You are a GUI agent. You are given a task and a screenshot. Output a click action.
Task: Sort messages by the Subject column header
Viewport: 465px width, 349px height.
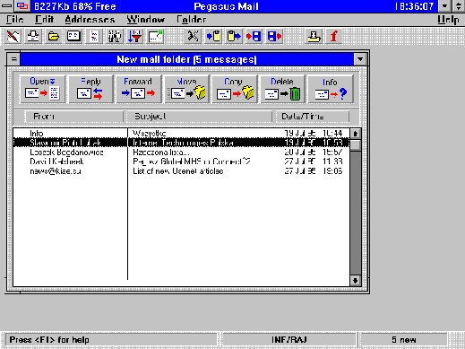(x=199, y=117)
